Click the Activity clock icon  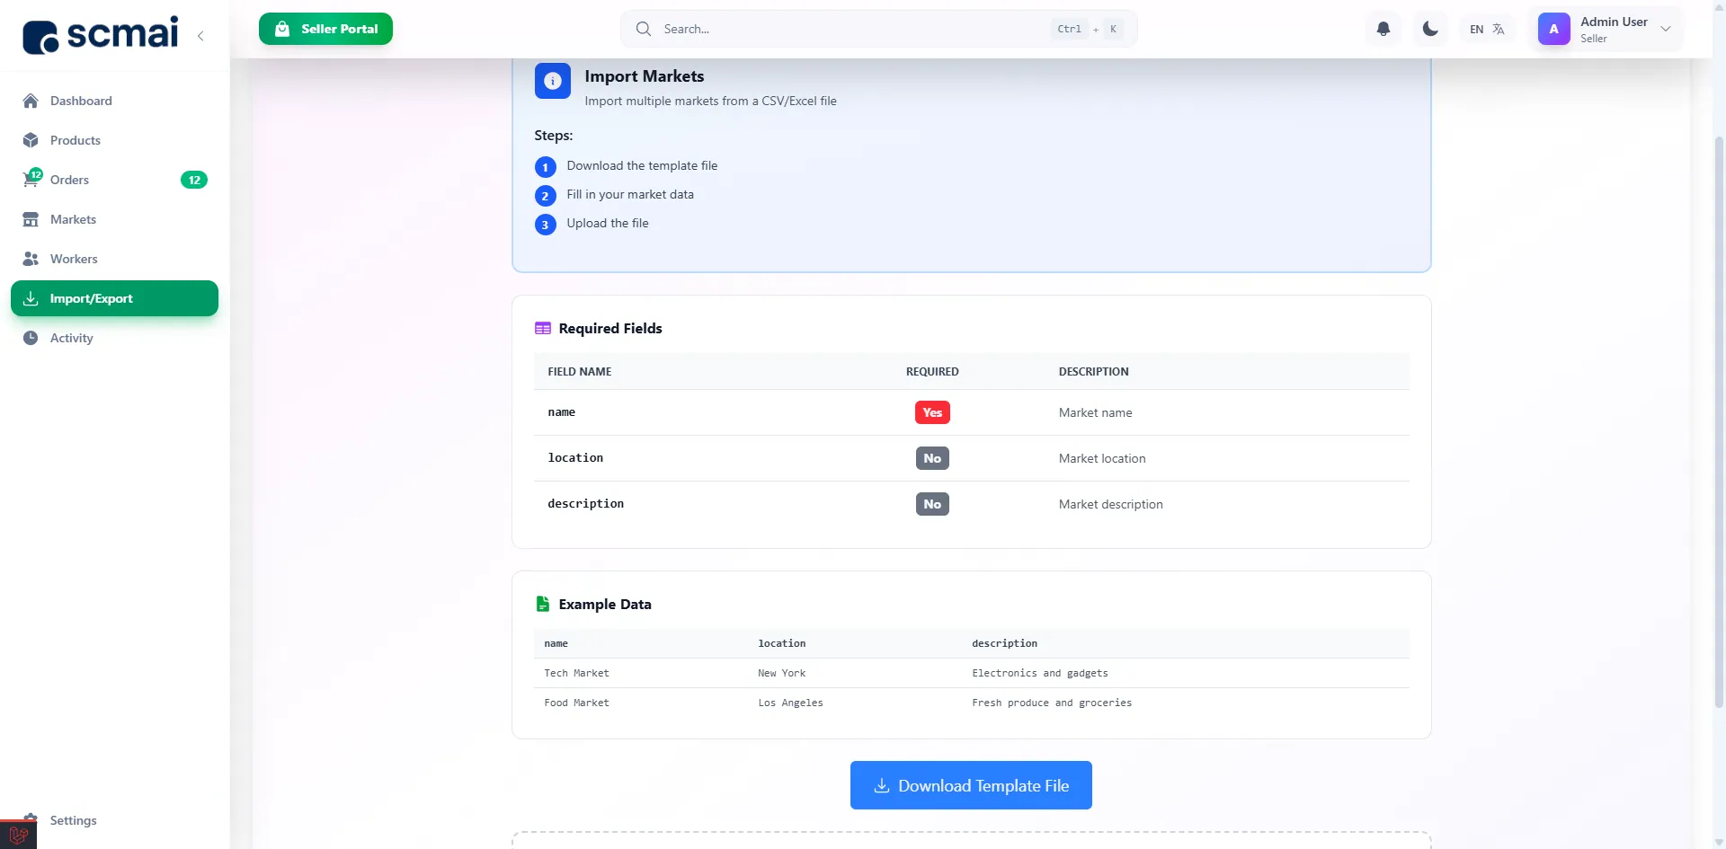click(x=31, y=338)
